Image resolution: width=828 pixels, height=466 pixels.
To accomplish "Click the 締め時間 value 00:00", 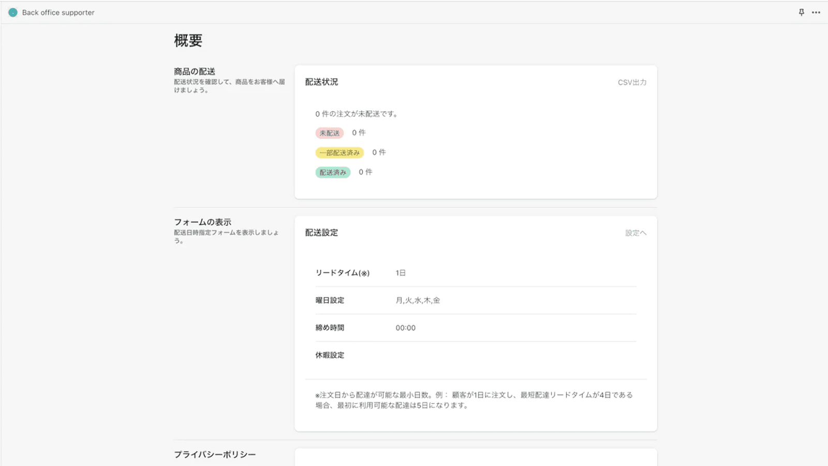I will tap(406, 327).
